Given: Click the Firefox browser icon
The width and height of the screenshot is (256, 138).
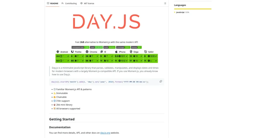Looking at the screenshot, I should click(x=72, y=52).
